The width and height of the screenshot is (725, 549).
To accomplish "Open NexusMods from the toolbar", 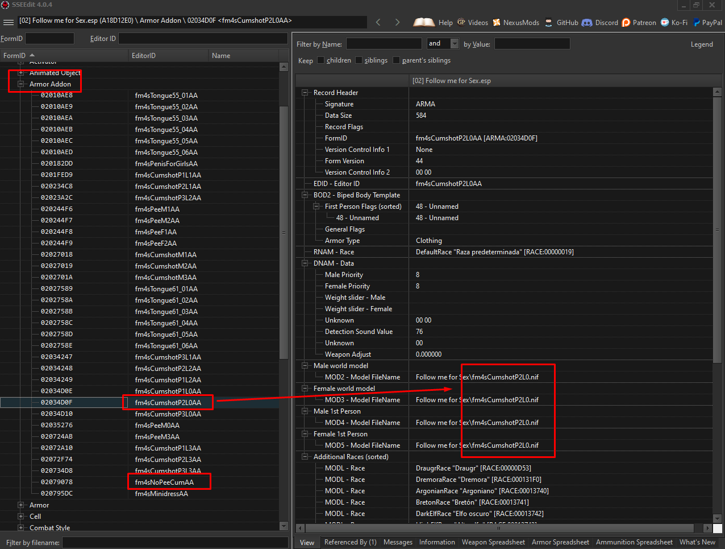I will (x=516, y=22).
